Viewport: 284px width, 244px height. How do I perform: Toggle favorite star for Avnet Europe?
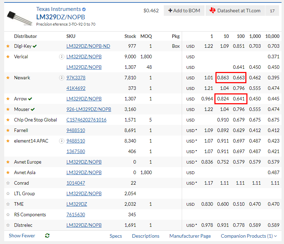click(x=8, y=162)
